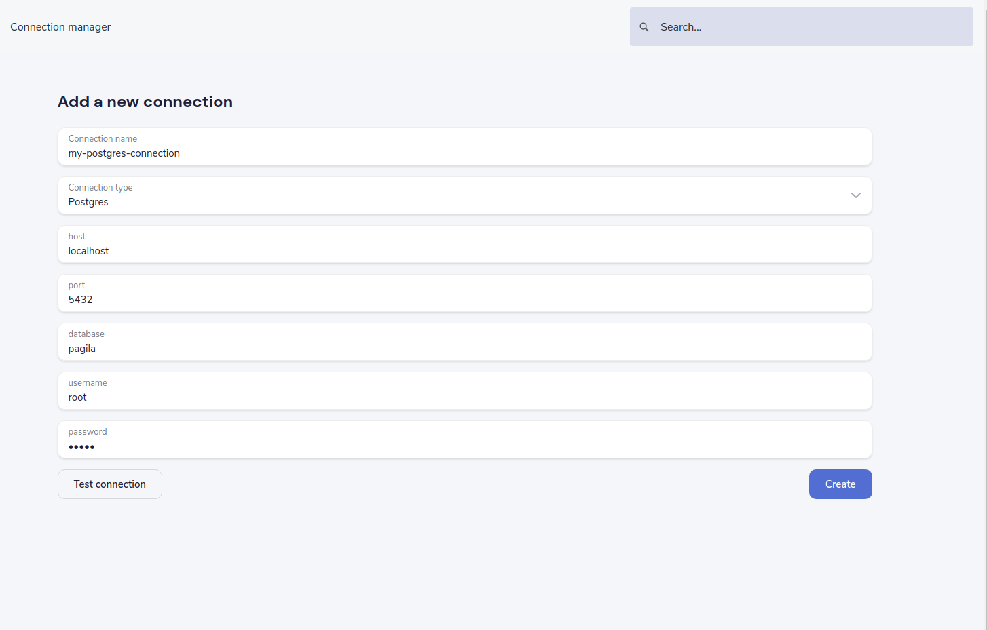Click the masked password dots
The height and width of the screenshot is (630, 987).
coord(81,447)
